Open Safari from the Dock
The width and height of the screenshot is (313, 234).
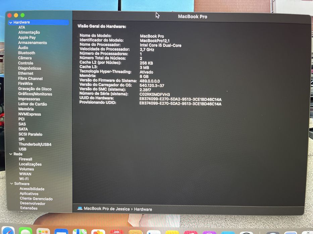(x=8, y=231)
